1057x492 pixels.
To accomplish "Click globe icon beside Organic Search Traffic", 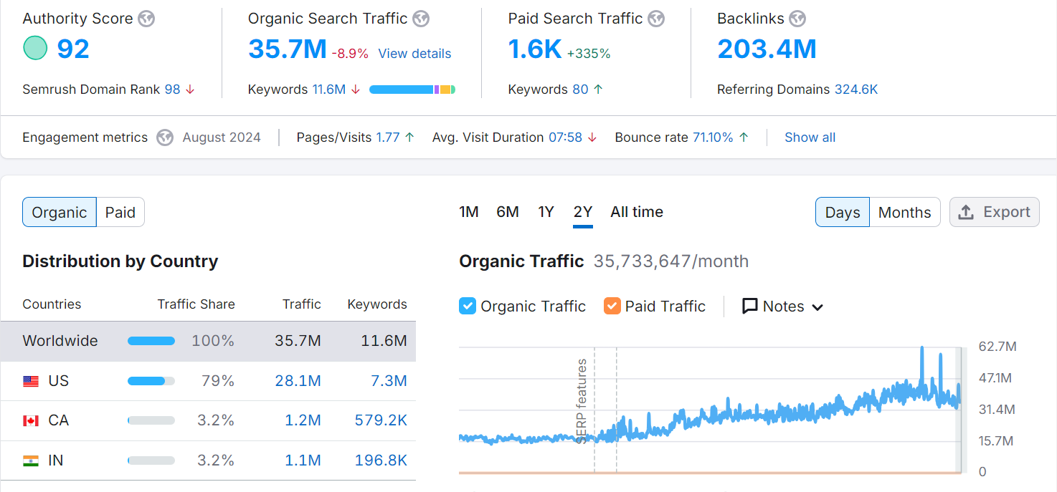I will pyautogui.click(x=421, y=19).
